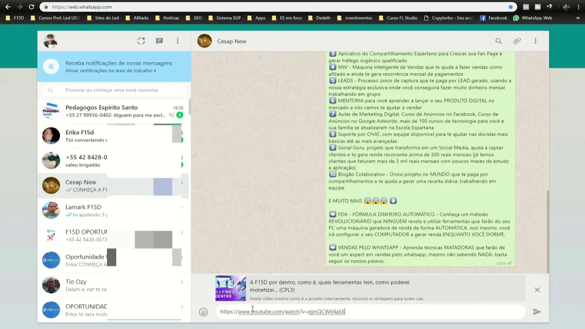Open Chrome's three-dot menu
The image size is (585, 329).
pyautogui.click(x=578, y=7)
